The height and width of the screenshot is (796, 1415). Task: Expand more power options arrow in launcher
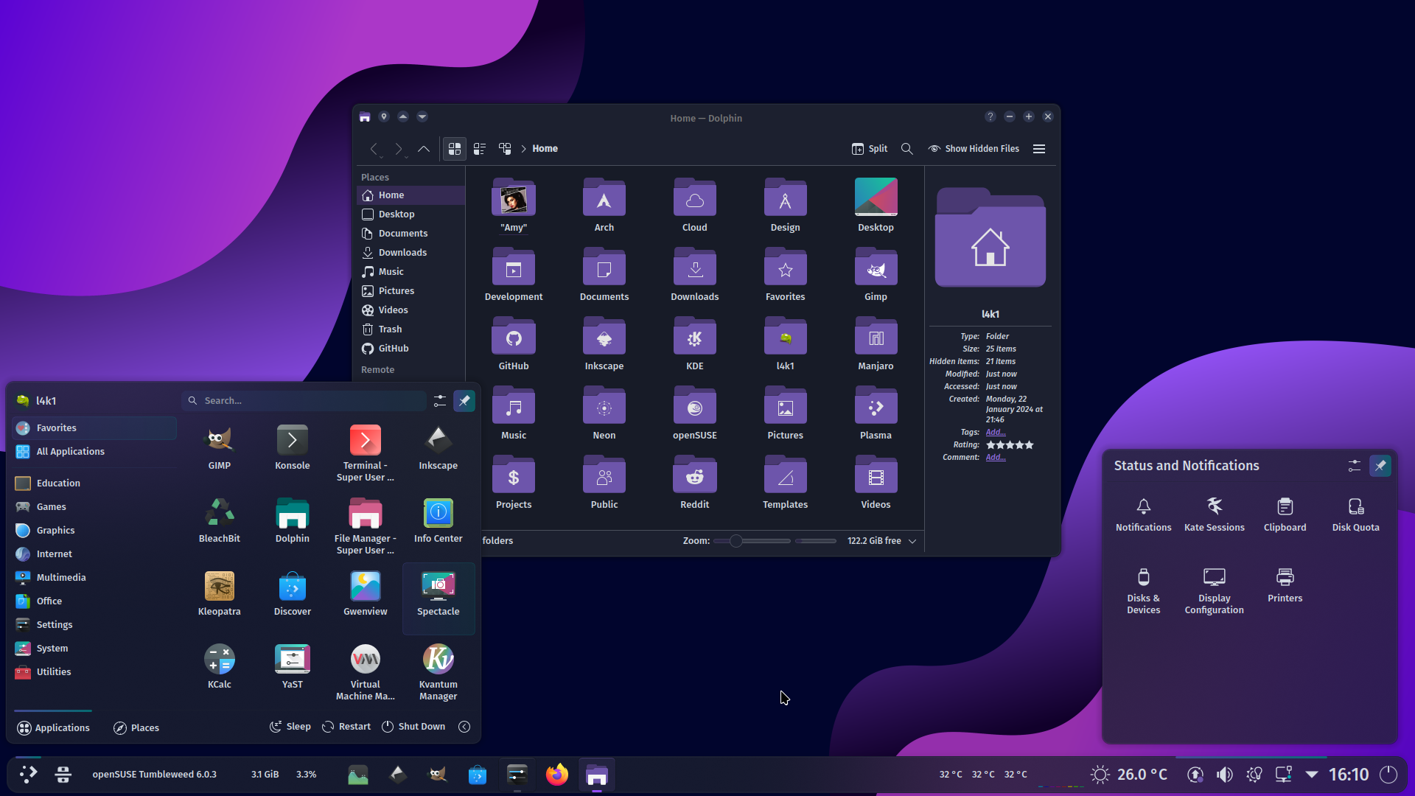464,727
